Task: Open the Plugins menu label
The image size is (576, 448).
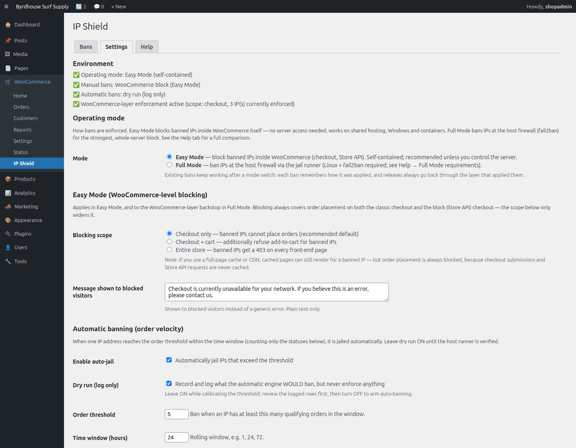Action: click(23, 234)
